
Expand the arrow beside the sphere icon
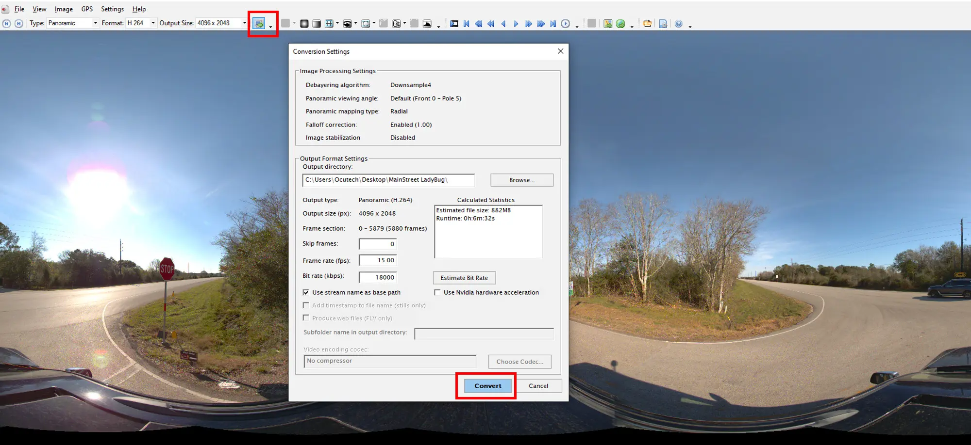(356, 23)
